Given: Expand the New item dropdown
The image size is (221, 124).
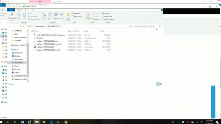Looking at the screenshot, I should (x=81, y=13).
